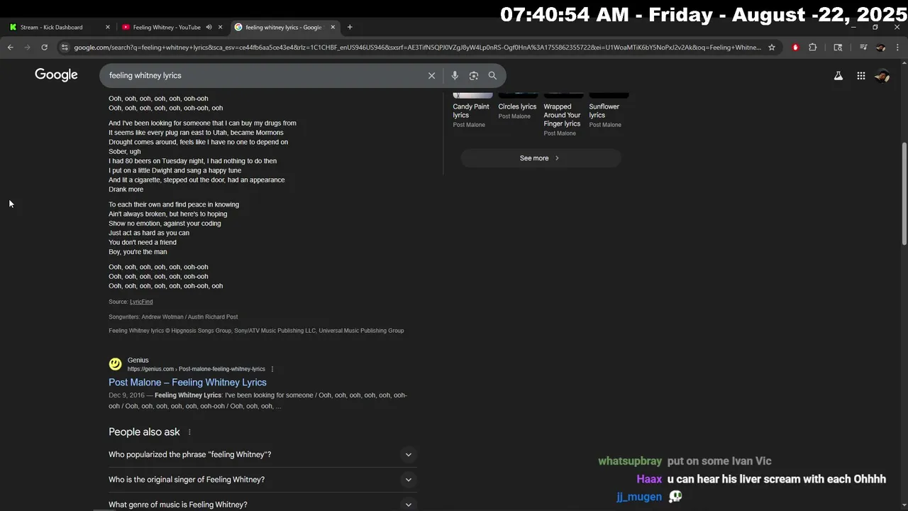Click the browser address bar URL
908x511 pixels.
(417, 48)
